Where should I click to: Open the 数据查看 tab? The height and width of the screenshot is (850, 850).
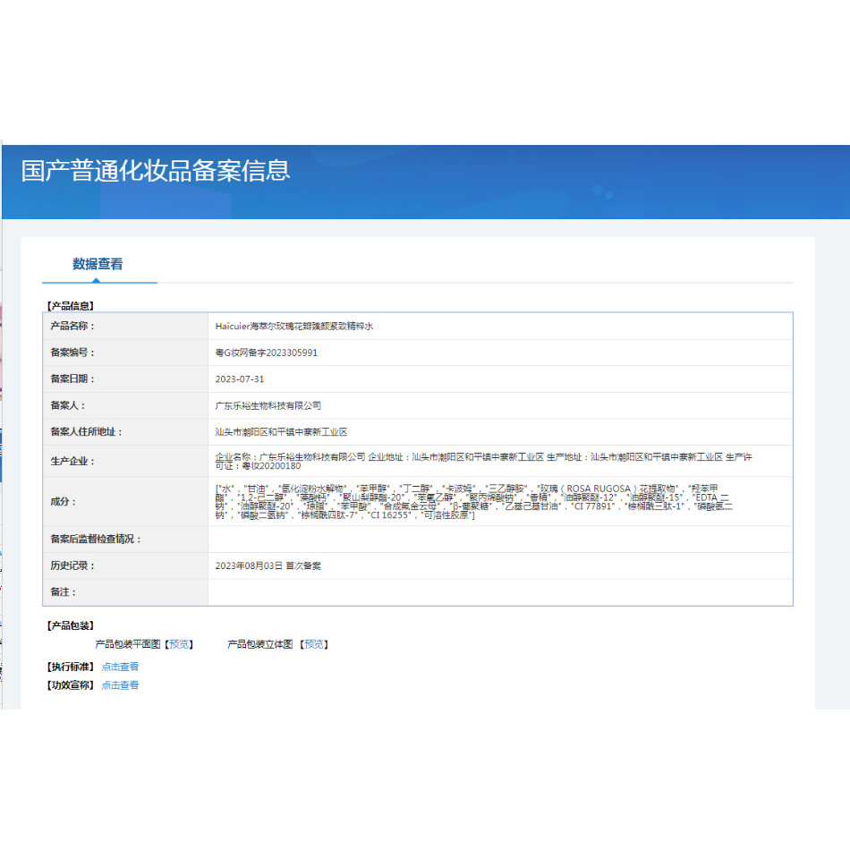point(98,264)
